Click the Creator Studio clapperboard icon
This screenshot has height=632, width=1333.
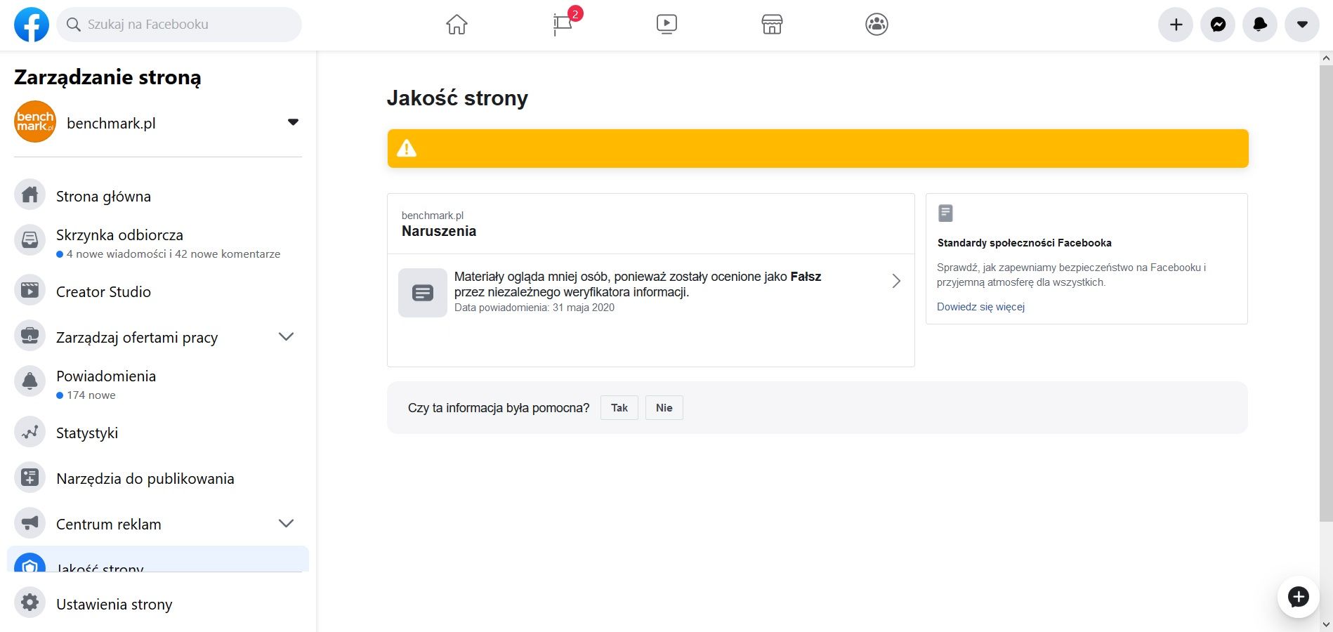pos(29,290)
